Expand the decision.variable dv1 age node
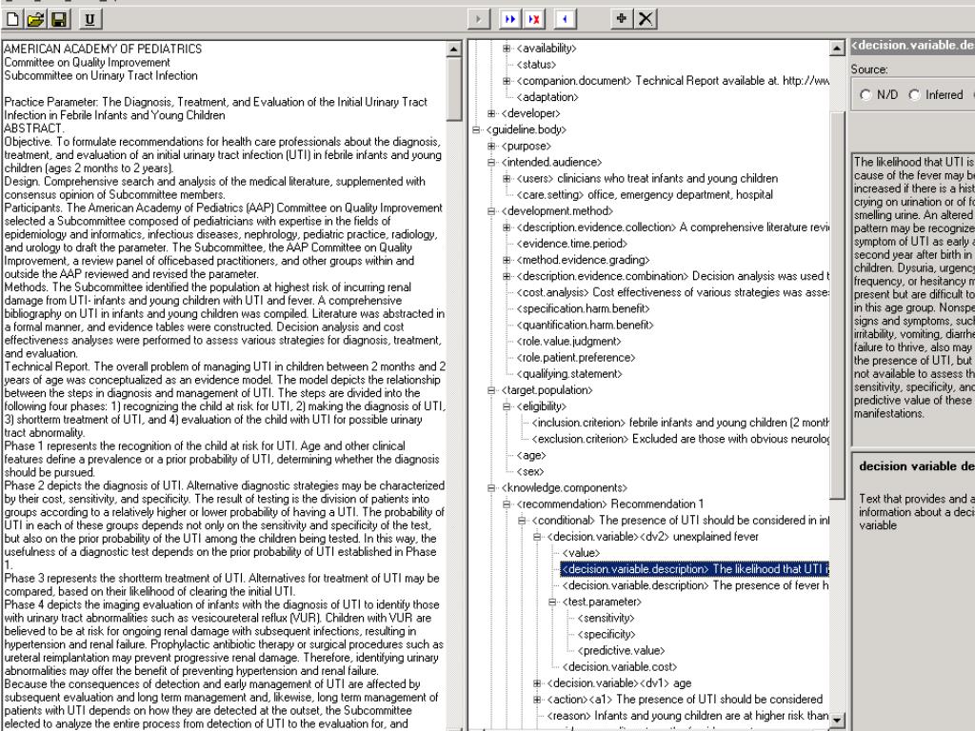 (x=537, y=683)
